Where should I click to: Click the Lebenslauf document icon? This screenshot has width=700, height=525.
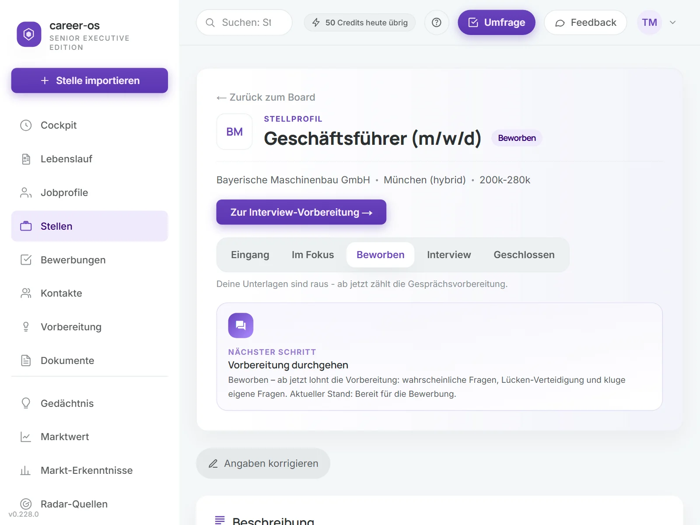pyautogui.click(x=26, y=159)
